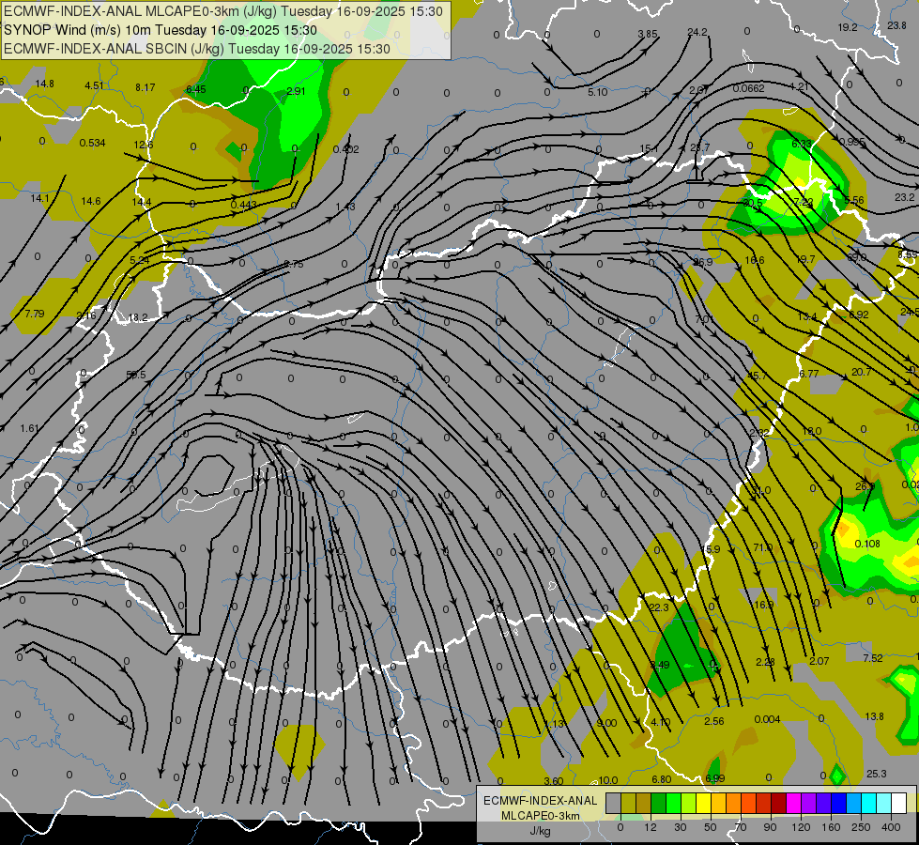Click the 250 tick label on legend

pos(861,827)
